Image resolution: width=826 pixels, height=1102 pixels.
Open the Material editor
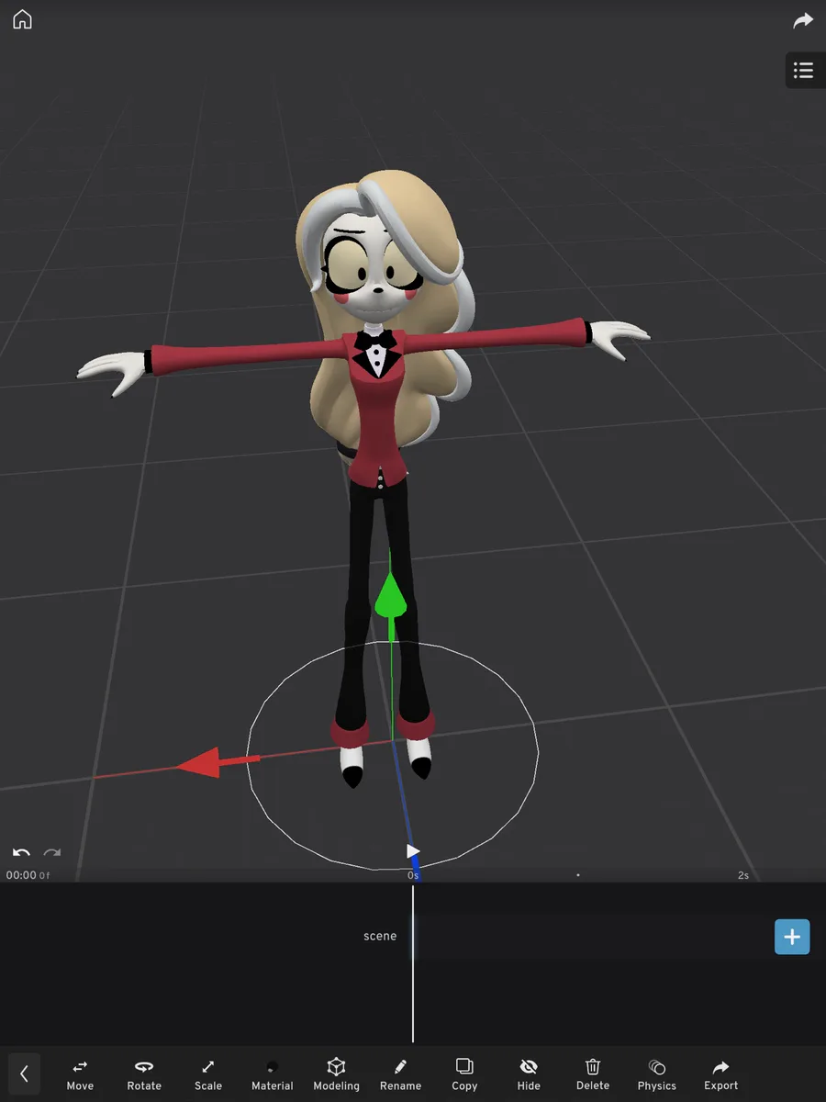(273, 1074)
